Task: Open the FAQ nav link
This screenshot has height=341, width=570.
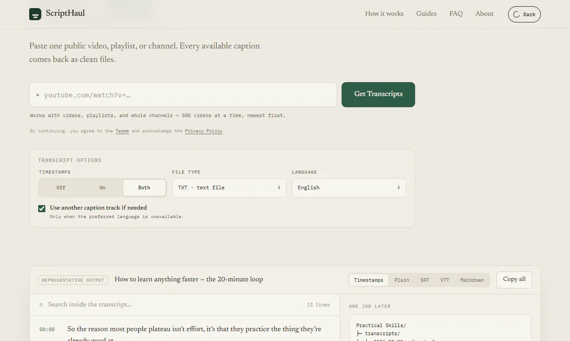Action: pyautogui.click(x=456, y=13)
